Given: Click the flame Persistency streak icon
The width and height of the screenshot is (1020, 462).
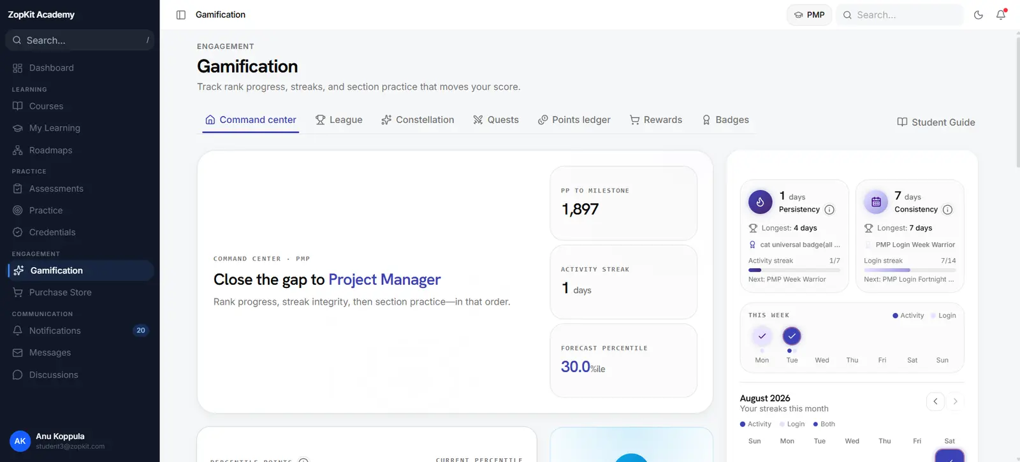Looking at the screenshot, I should click(760, 202).
